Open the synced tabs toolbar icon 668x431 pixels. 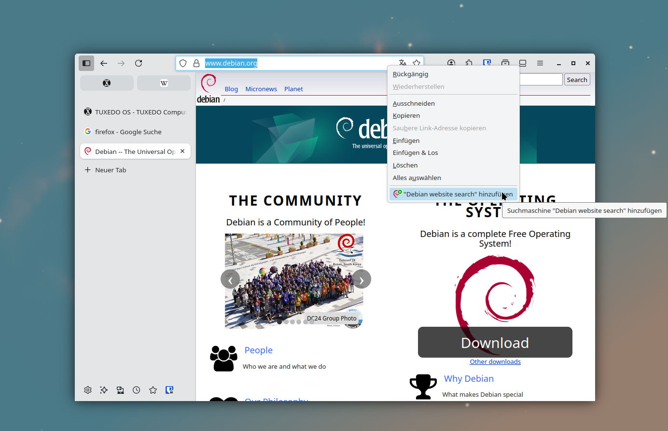pos(523,63)
